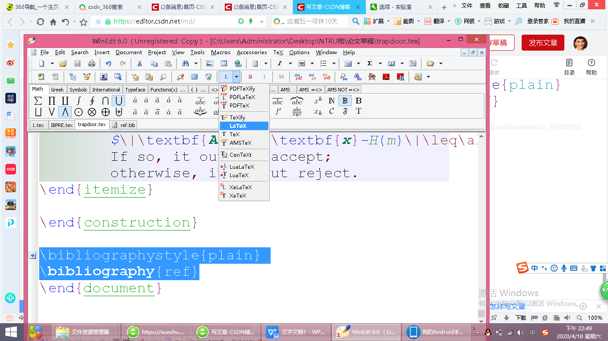Insert the circled times ⊗ symbol
This screenshot has height=341, width=608.
pos(92,111)
